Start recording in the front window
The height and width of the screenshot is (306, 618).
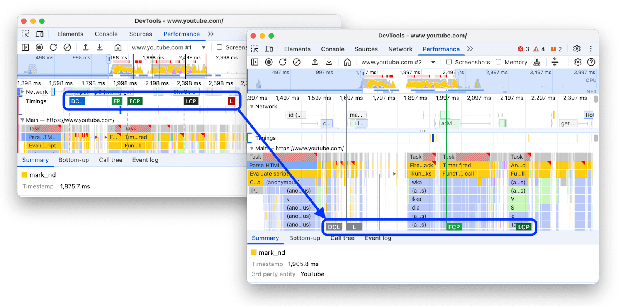coord(269,62)
